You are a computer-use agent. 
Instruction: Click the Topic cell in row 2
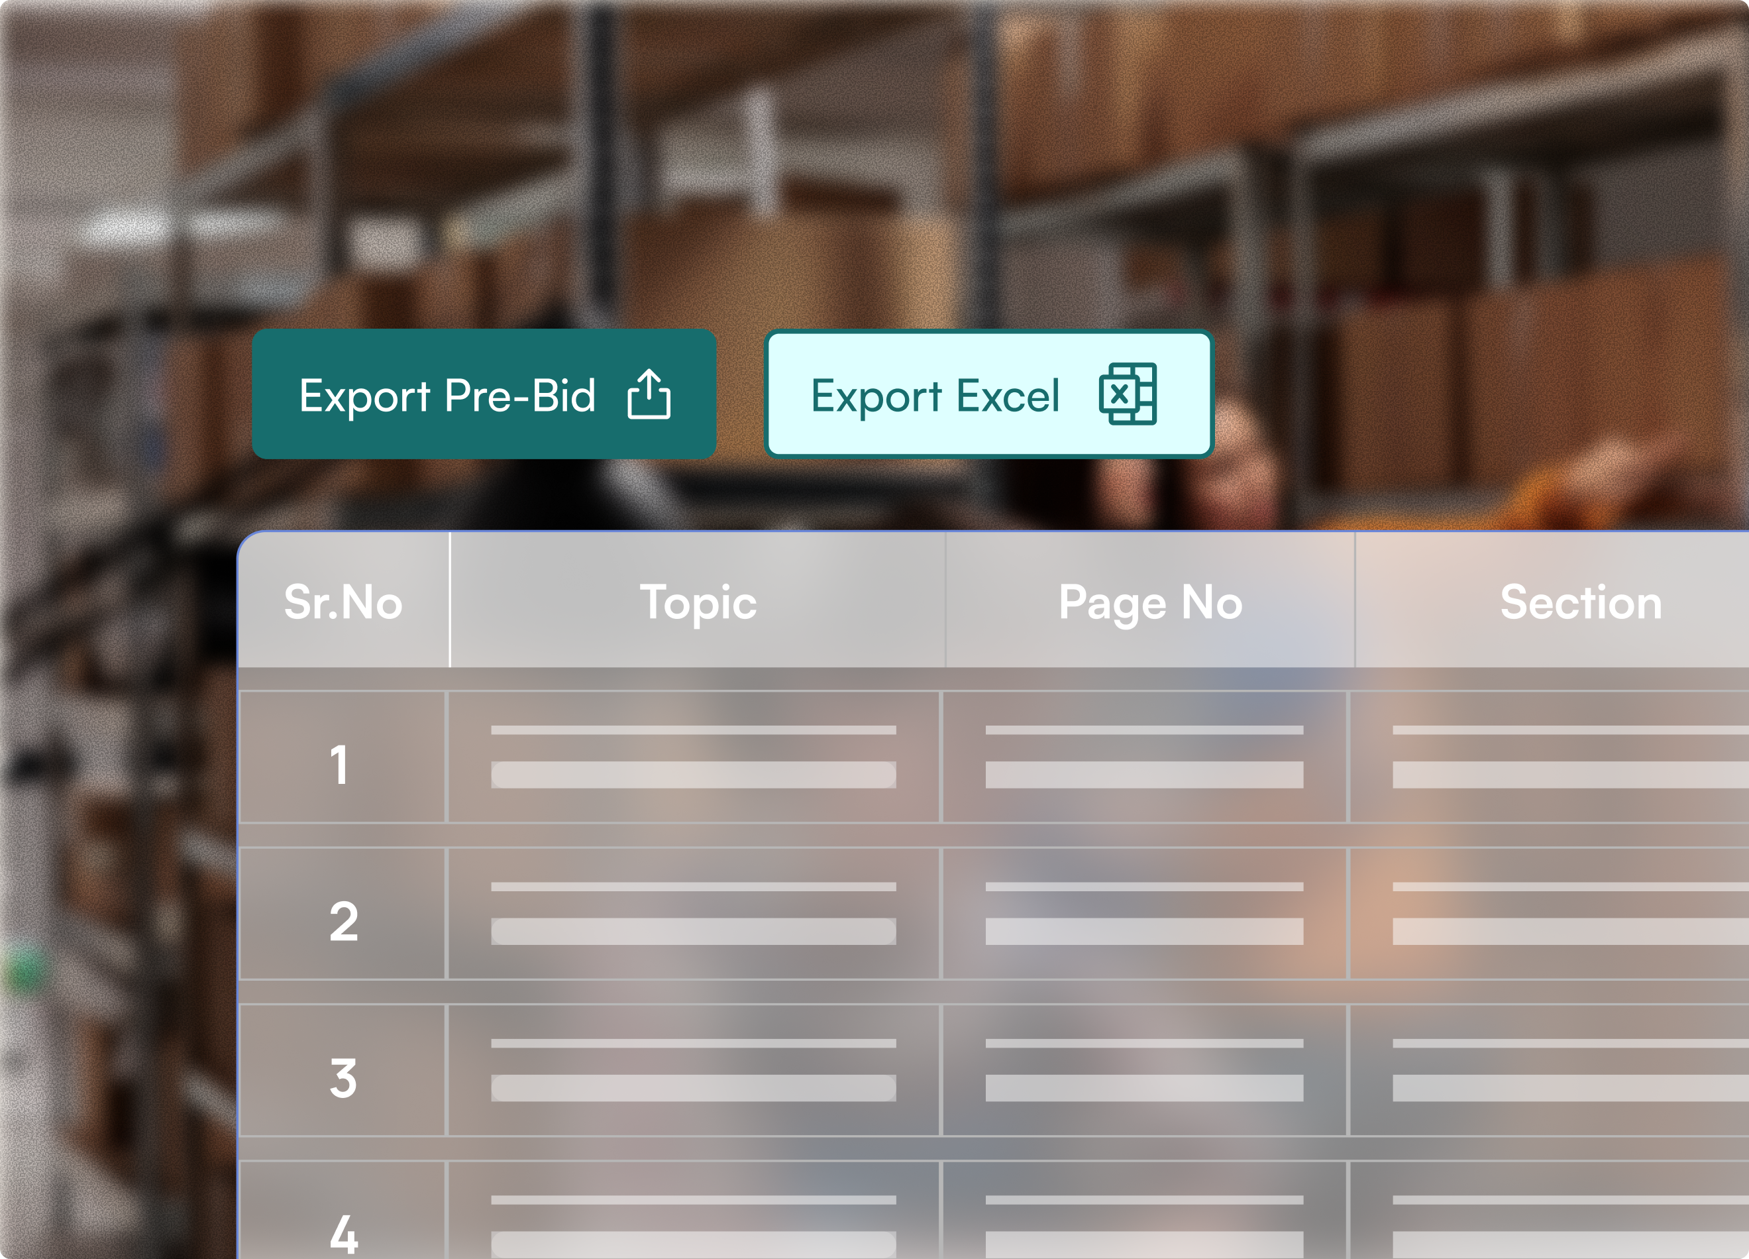pyautogui.click(x=693, y=914)
